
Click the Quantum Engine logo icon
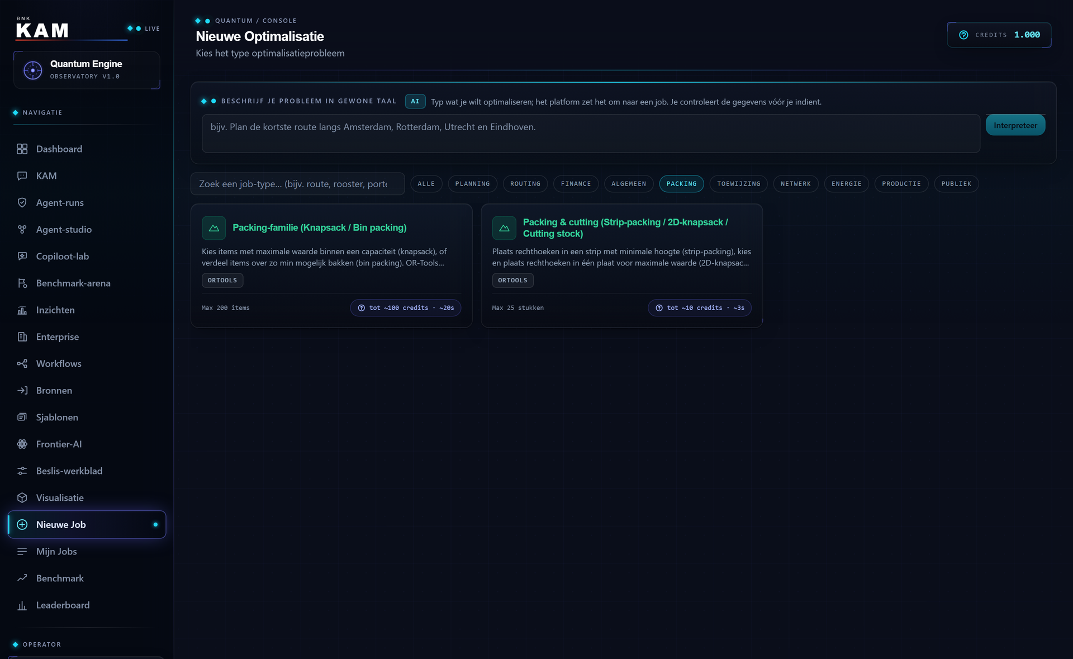click(32, 70)
